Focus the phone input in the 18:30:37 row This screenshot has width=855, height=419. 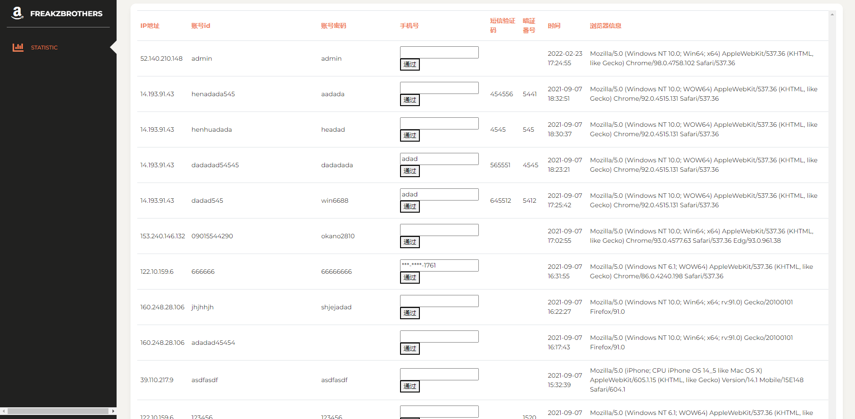[x=439, y=124]
